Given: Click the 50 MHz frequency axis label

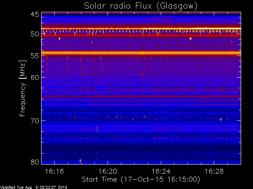Looking at the screenshot, I should [35, 34].
